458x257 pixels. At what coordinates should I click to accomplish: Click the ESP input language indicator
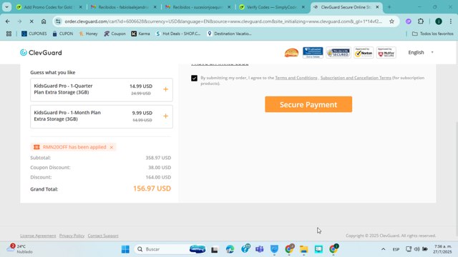tap(396, 249)
